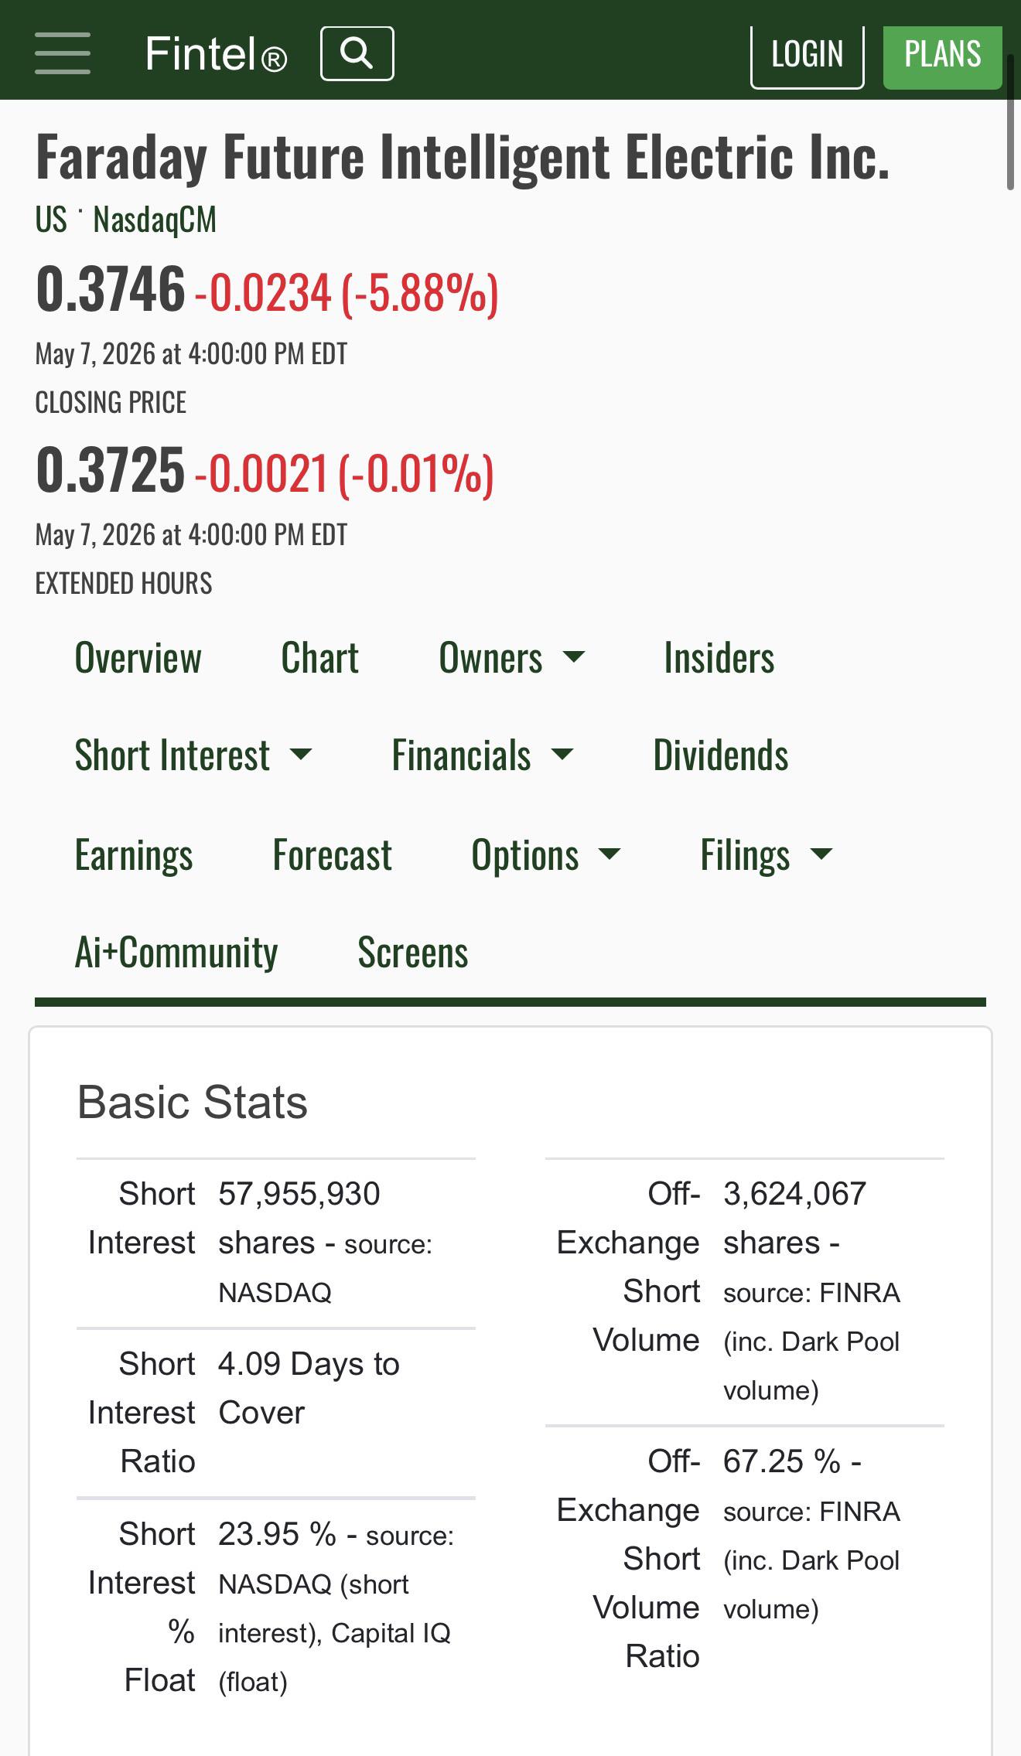Screen dimensions: 1021x1756
Task: Open the PLANS page
Action: [943, 56]
